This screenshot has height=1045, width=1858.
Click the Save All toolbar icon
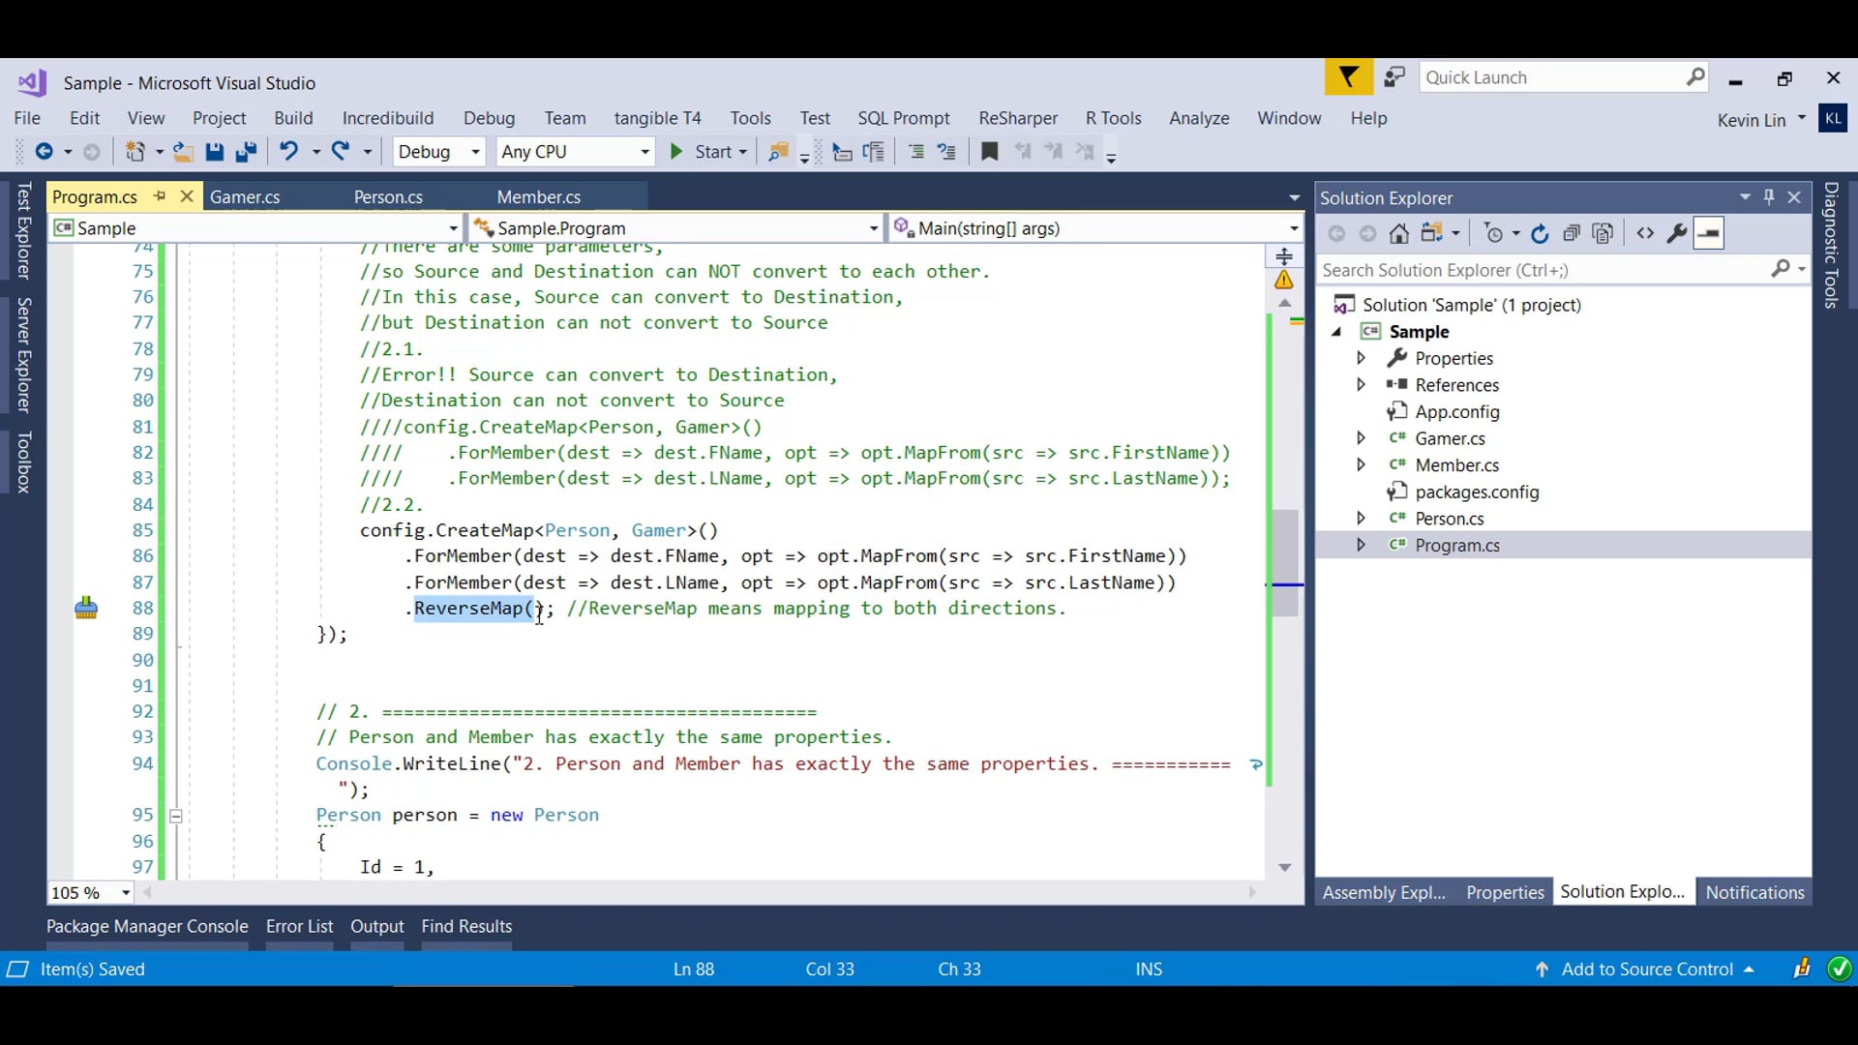[x=246, y=152]
